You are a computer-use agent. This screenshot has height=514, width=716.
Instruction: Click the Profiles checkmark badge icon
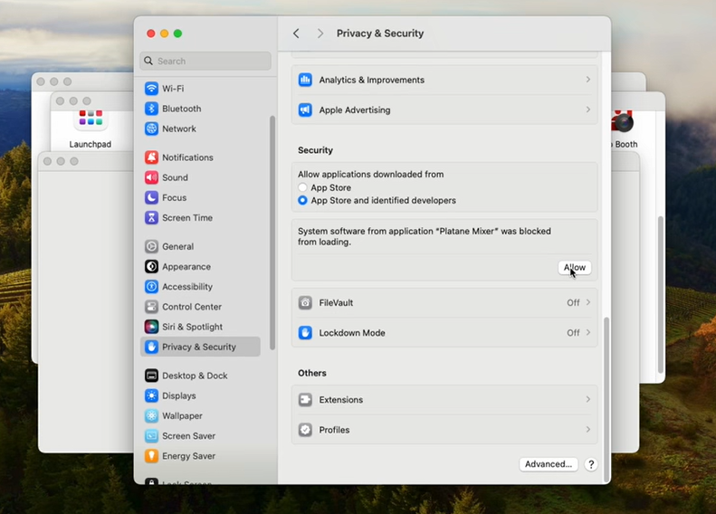[305, 430]
